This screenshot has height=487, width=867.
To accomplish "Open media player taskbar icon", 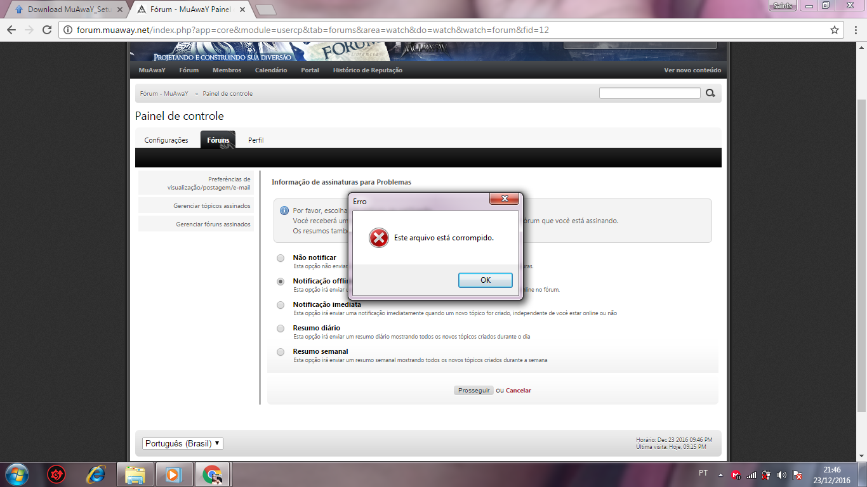I will click(x=172, y=474).
